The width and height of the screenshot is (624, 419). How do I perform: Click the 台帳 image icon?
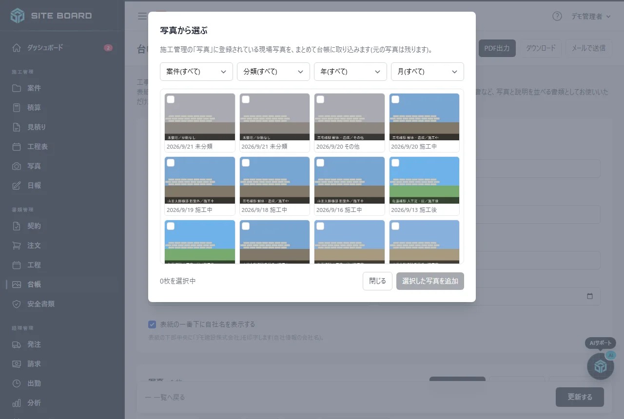click(17, 285)
